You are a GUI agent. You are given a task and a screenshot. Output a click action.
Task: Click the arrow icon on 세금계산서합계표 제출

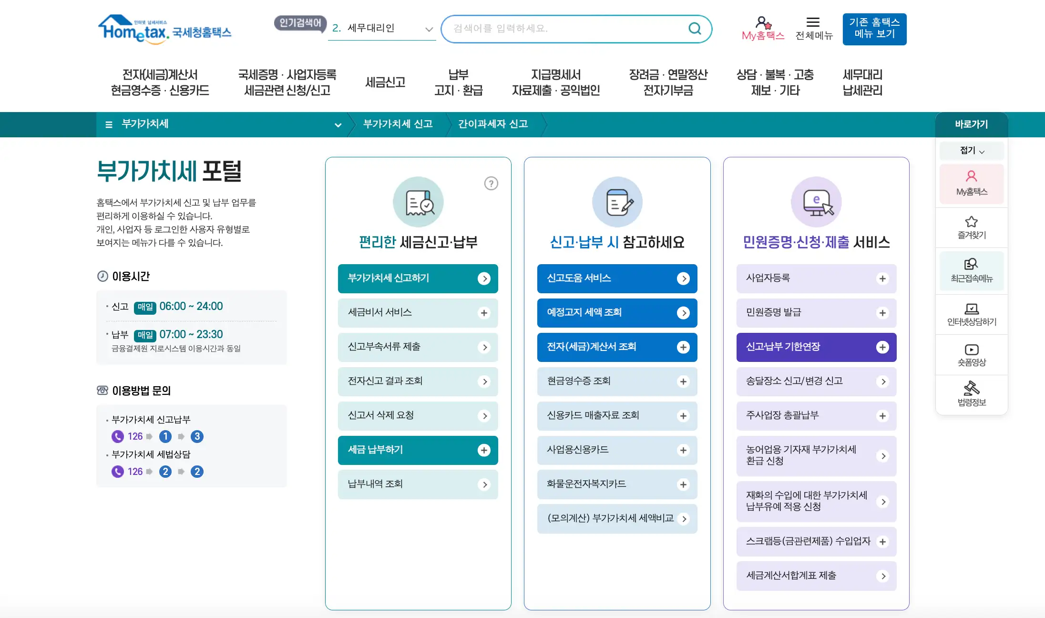882,576
